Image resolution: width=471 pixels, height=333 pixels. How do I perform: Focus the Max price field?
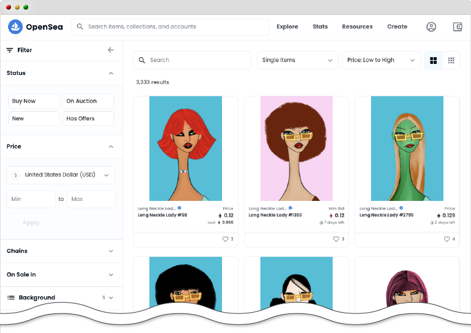91,199
